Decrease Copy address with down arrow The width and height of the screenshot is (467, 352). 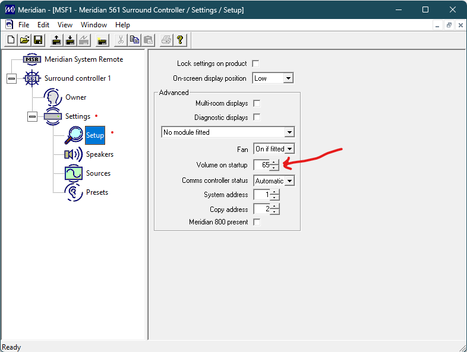[274, 212]
